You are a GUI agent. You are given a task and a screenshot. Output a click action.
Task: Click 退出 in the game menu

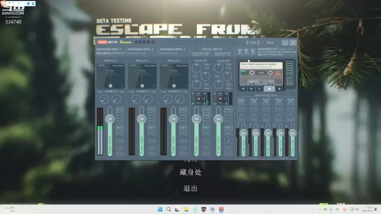point(190,188)
